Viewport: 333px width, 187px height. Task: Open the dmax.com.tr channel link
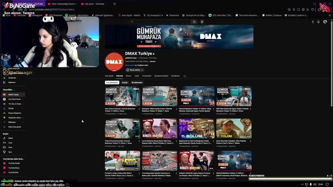130,65
